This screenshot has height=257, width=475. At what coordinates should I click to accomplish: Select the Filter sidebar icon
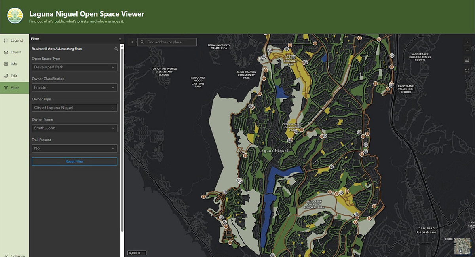click(x=14, y=87)
